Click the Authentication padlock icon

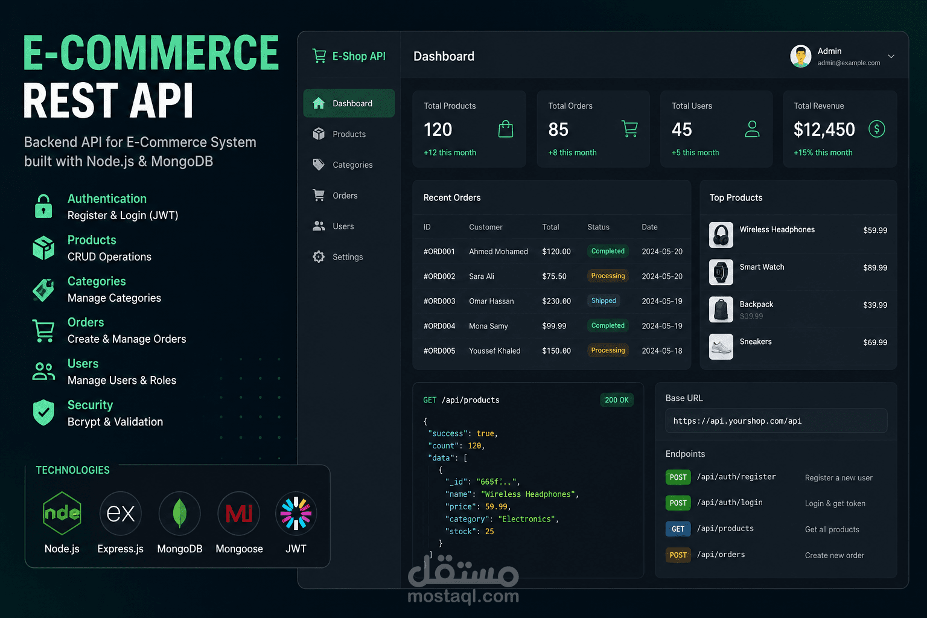tap(43, 206)
